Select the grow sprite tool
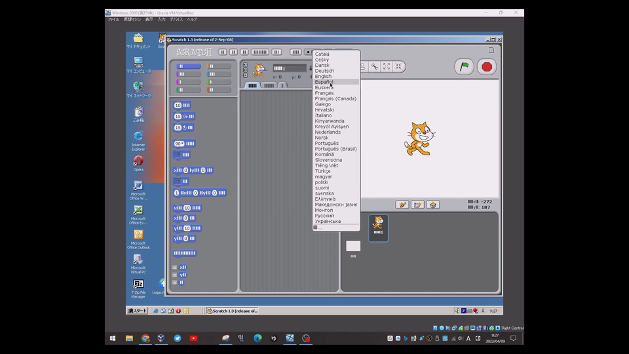Image resolution: width=629 pixels, height=354 pixels. [387, 67]
